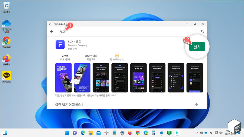Click the blue gear app icon on the taskbar

click(162, 133)
